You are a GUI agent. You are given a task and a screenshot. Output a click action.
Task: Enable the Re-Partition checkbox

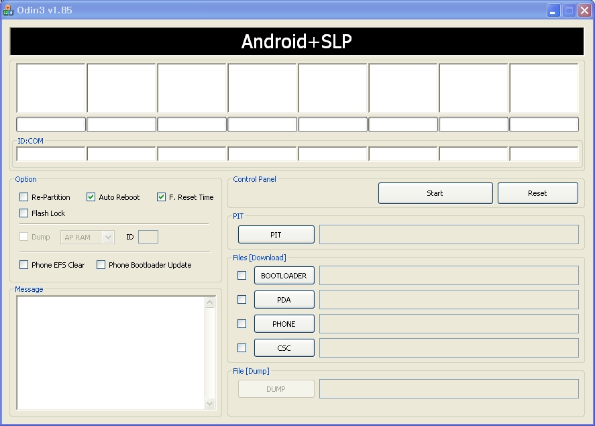coord(24,197)
